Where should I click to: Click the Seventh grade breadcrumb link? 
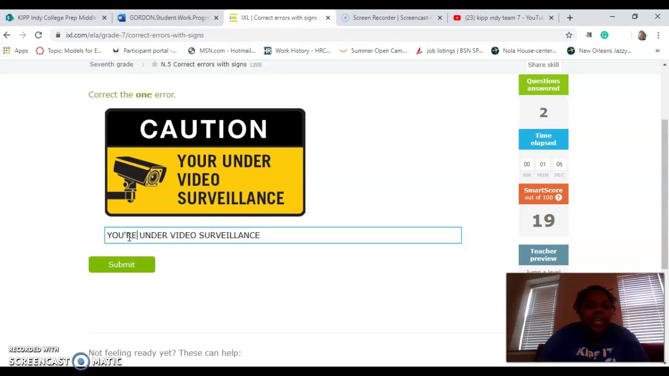tap(111, 64)
